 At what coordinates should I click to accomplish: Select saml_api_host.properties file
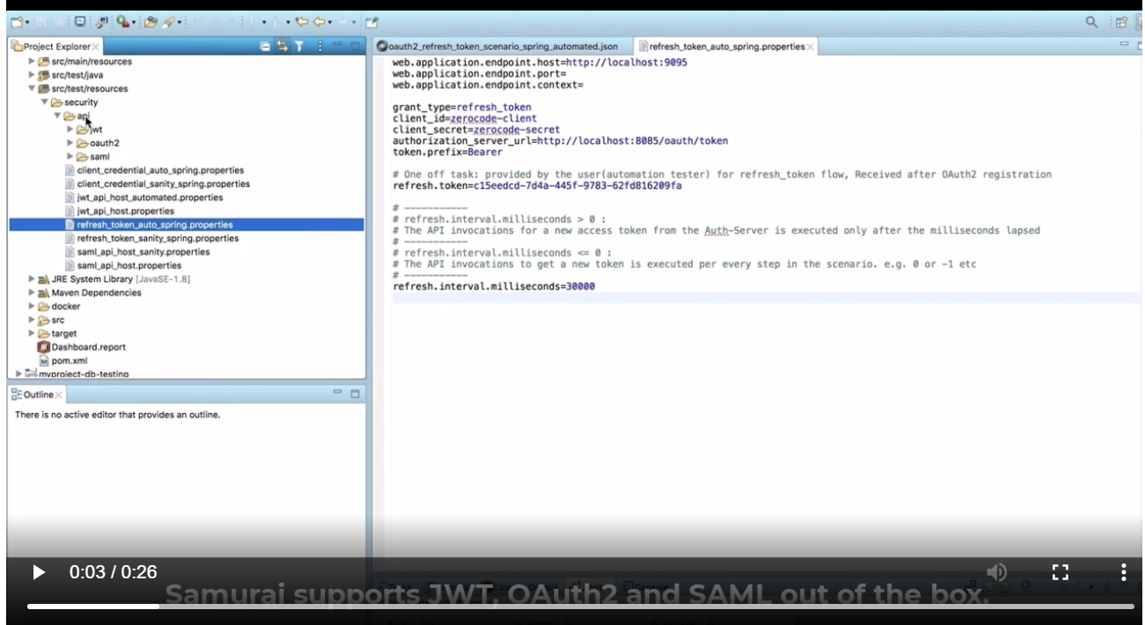click(123, 265)
